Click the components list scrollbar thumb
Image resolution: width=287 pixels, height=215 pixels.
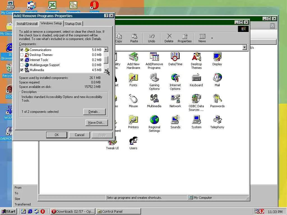pos(106,60)
